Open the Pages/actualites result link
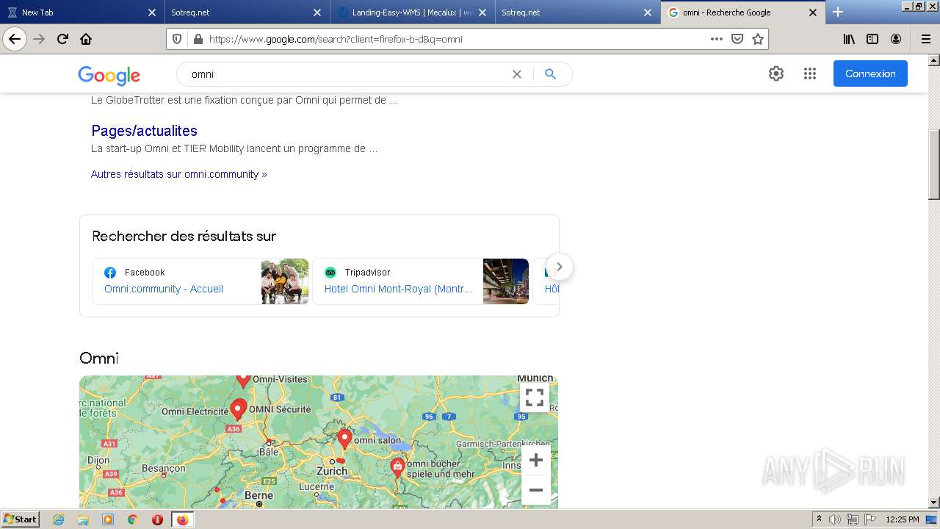The image size is (940, 529). [x=144, y=131]
